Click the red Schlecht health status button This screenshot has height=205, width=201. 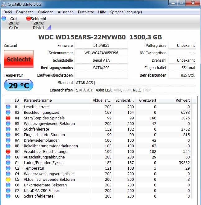(x=19, y=59)
